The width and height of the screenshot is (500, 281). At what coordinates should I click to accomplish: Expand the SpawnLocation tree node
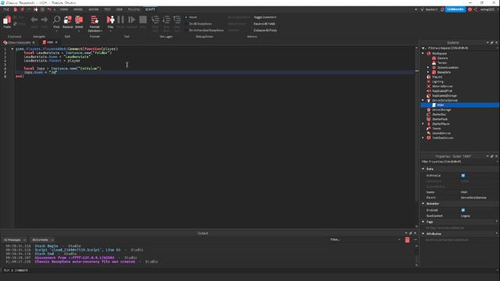click(428, 68)
